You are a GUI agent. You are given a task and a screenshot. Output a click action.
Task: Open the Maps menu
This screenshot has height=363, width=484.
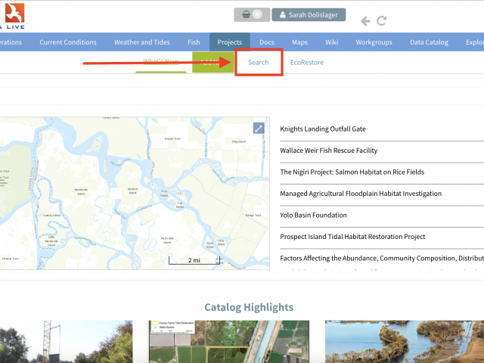tap(299, 42)
